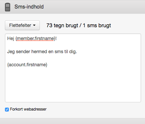Click the blank line below the 'Hej' line
The width and height of the screenshot is (145, 124).
(x=73, y=45)
